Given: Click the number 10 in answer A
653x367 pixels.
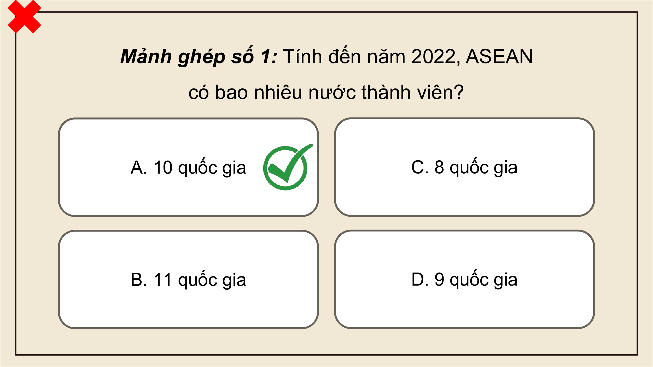Looking at the screenshot, I should click(163, 167).
